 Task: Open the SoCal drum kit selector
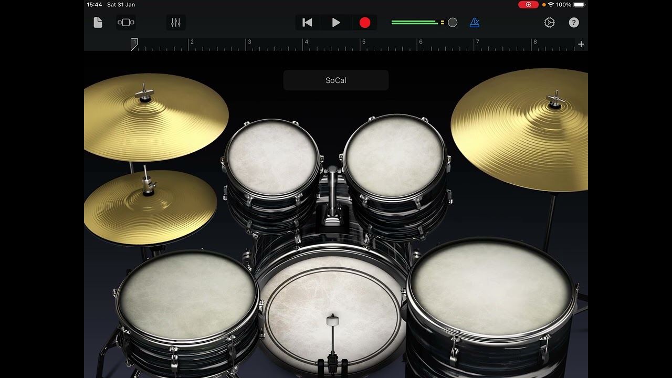coord(336,80)
